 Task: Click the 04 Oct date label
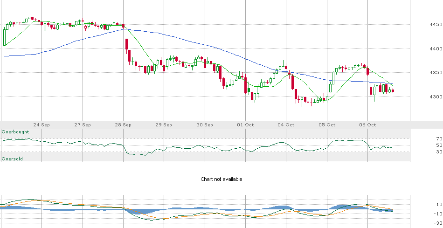[x=286, y=125]
